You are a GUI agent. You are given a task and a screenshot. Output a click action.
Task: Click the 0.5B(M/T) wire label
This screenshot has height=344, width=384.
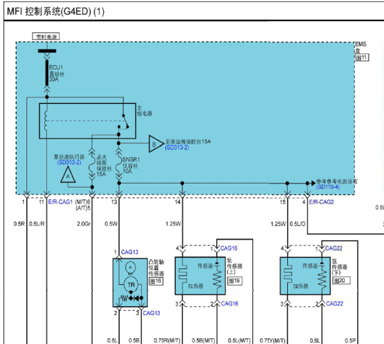(203, 341)
